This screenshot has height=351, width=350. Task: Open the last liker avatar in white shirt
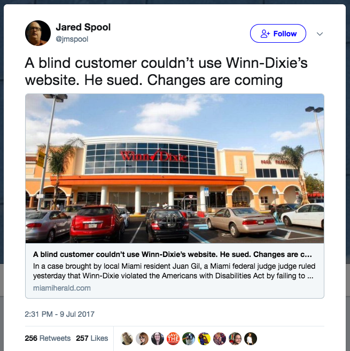(251, 339)
